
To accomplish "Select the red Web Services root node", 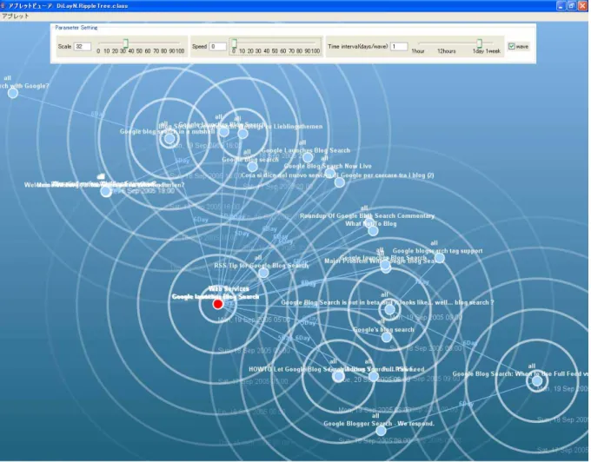I will (x=218, y=304).
